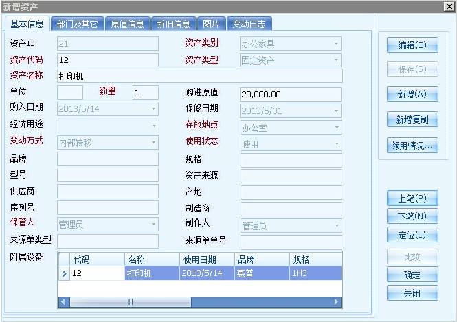Click the 代码 cell with 12 in grid
This screenshot has width=457, height=322.
[98, 273]
